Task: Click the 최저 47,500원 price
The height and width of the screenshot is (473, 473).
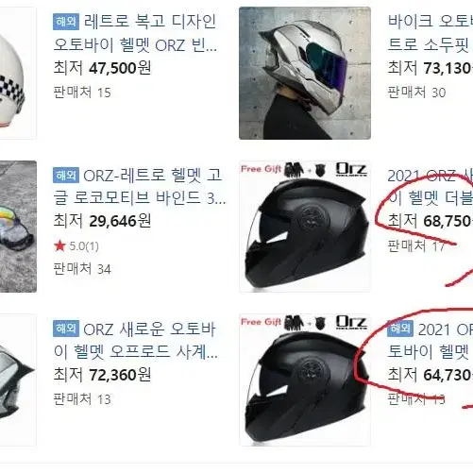Action: click(102, 68)
